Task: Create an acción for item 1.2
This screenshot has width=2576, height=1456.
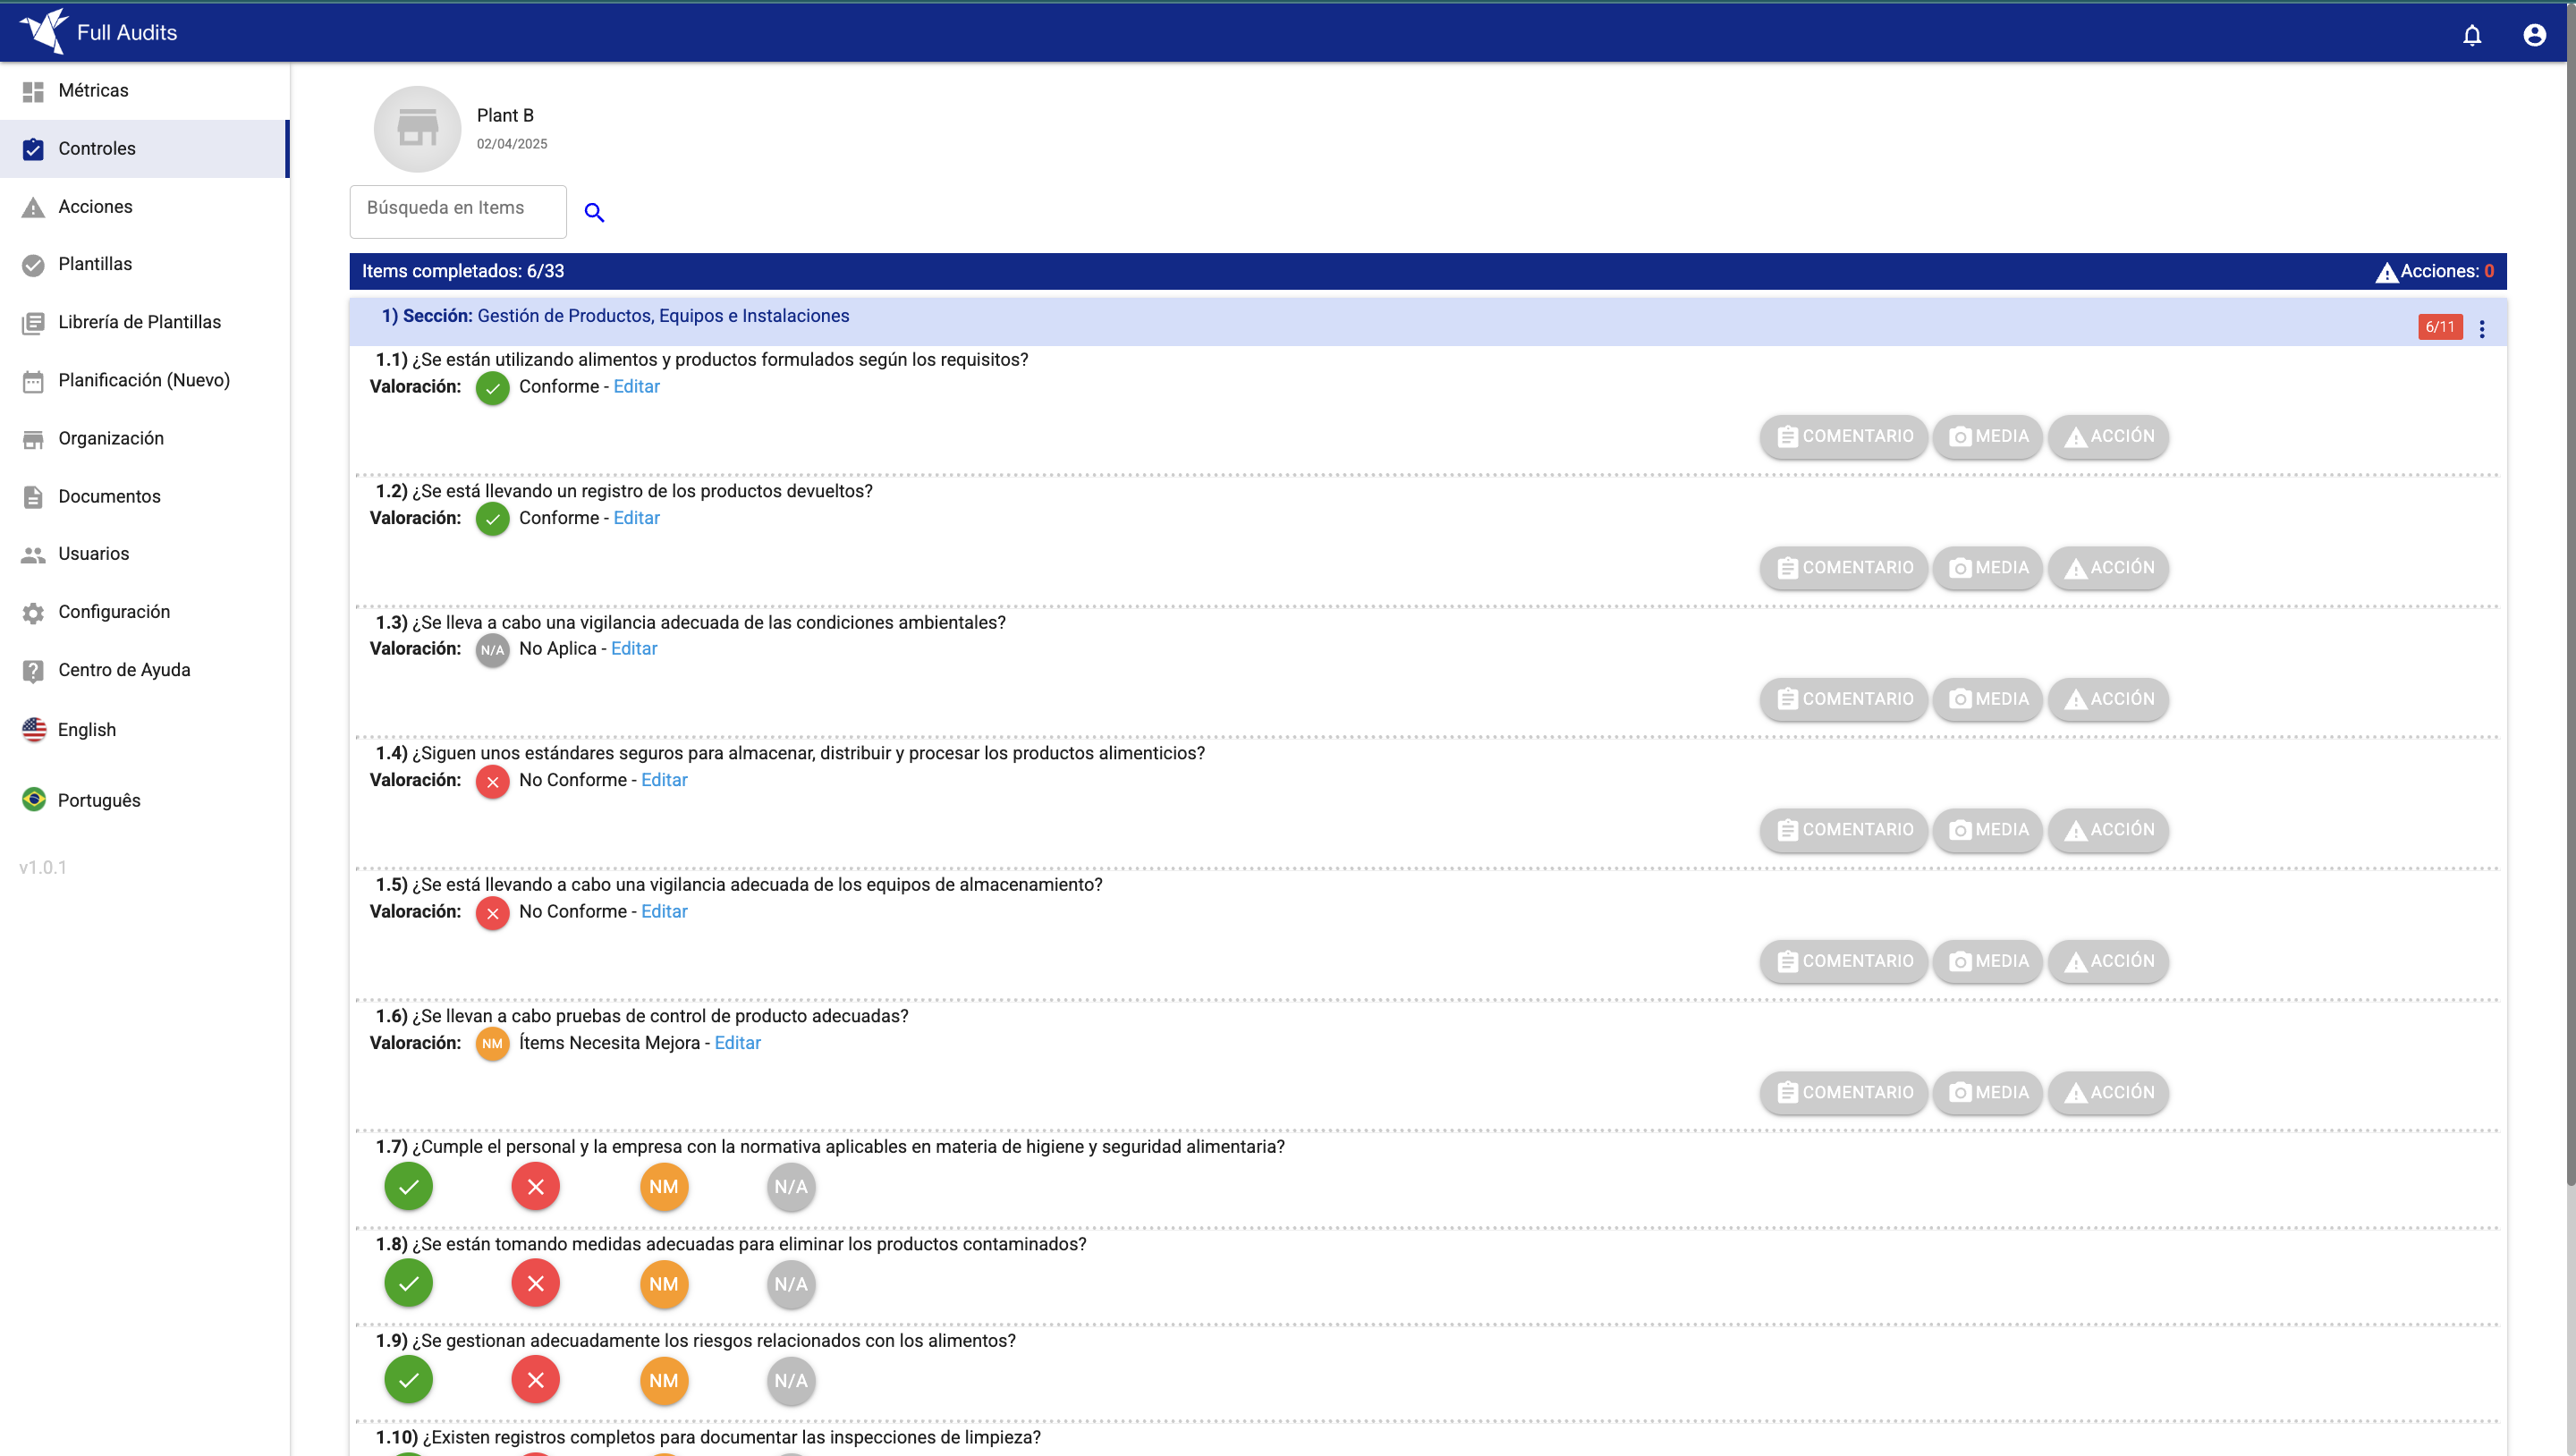Action: point(2108,568)
